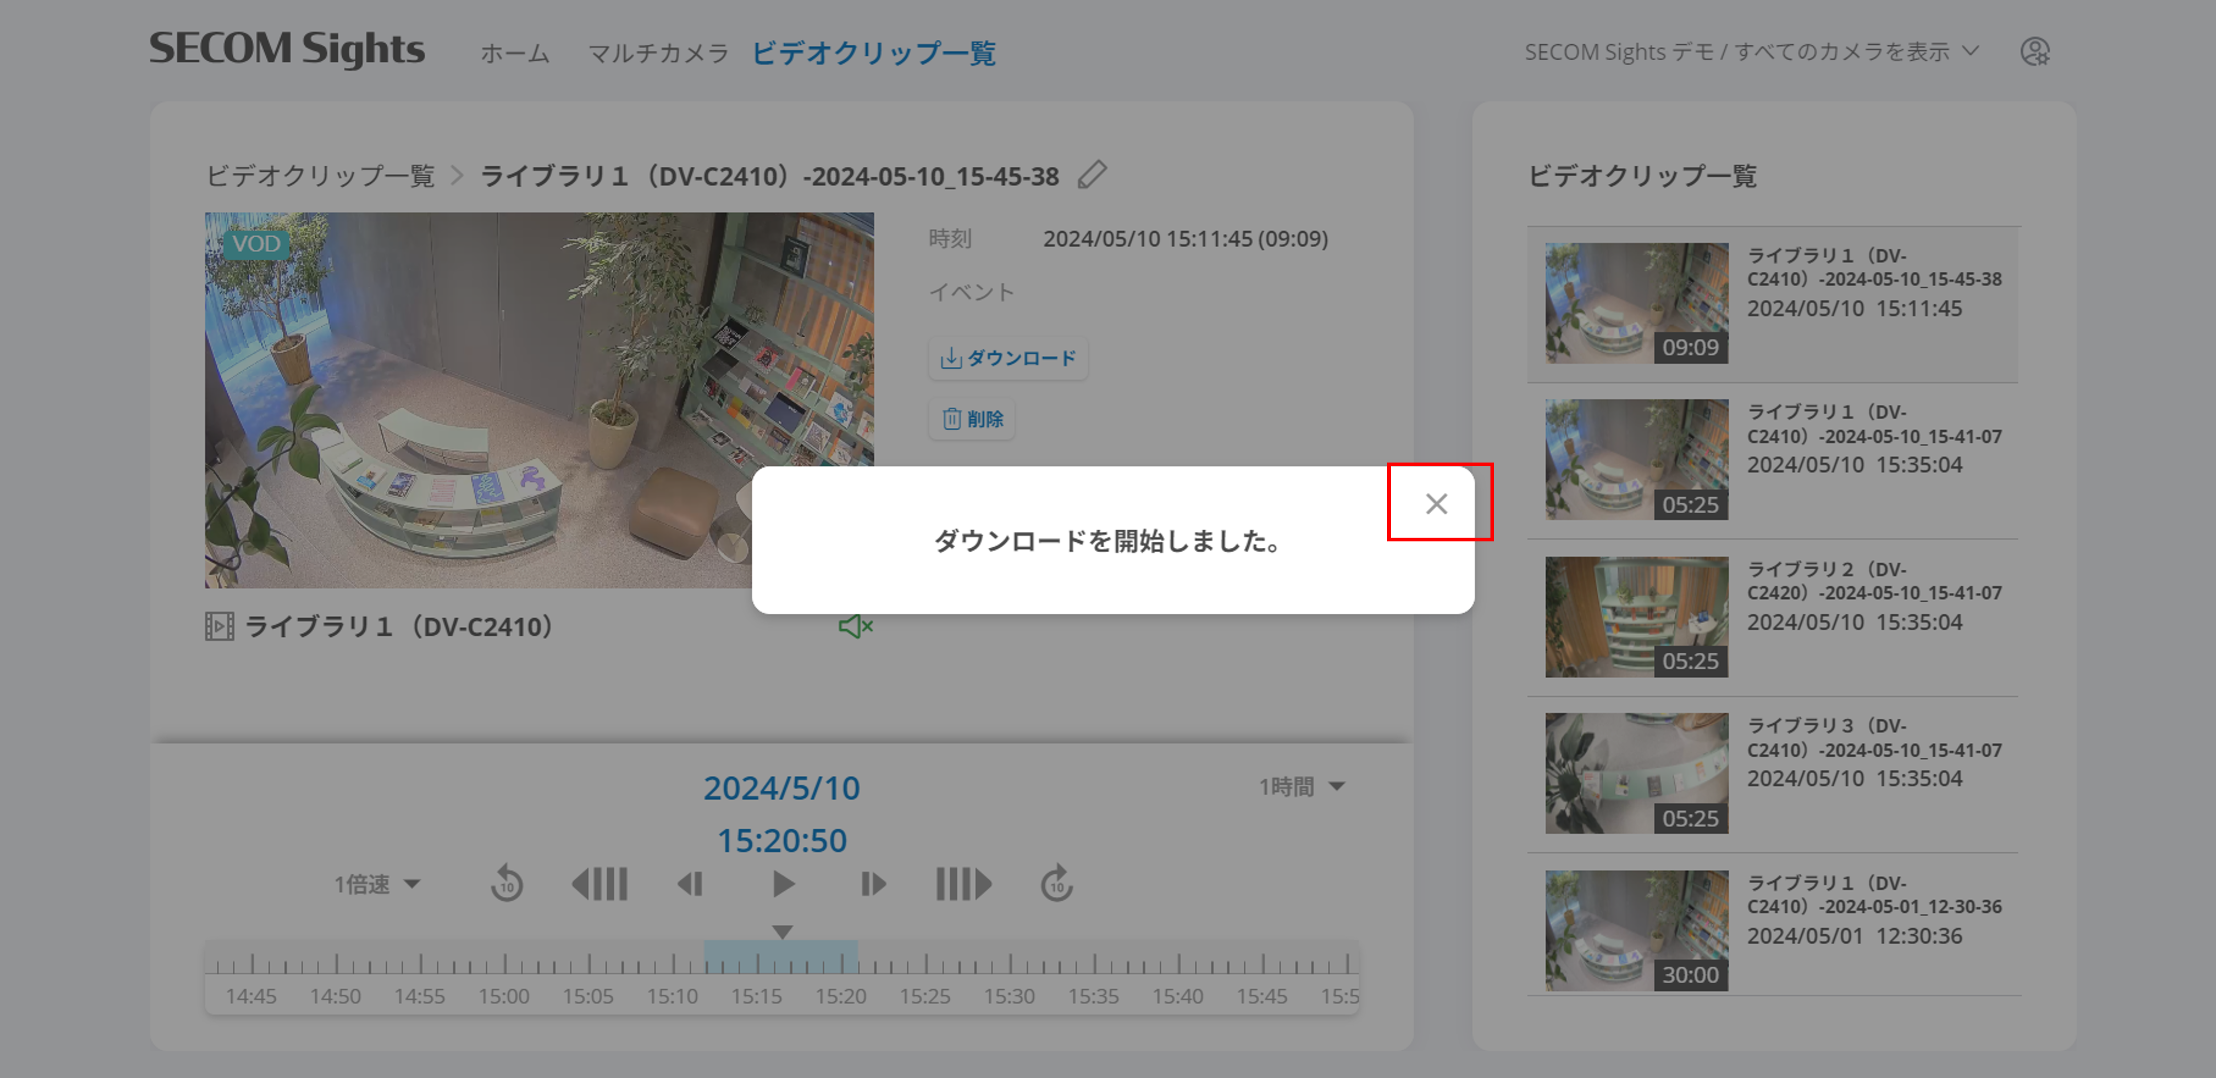Click the 15:20:50 time display
The height and width of the screenshot is (1078, 2216).
[x=782, y=840]
